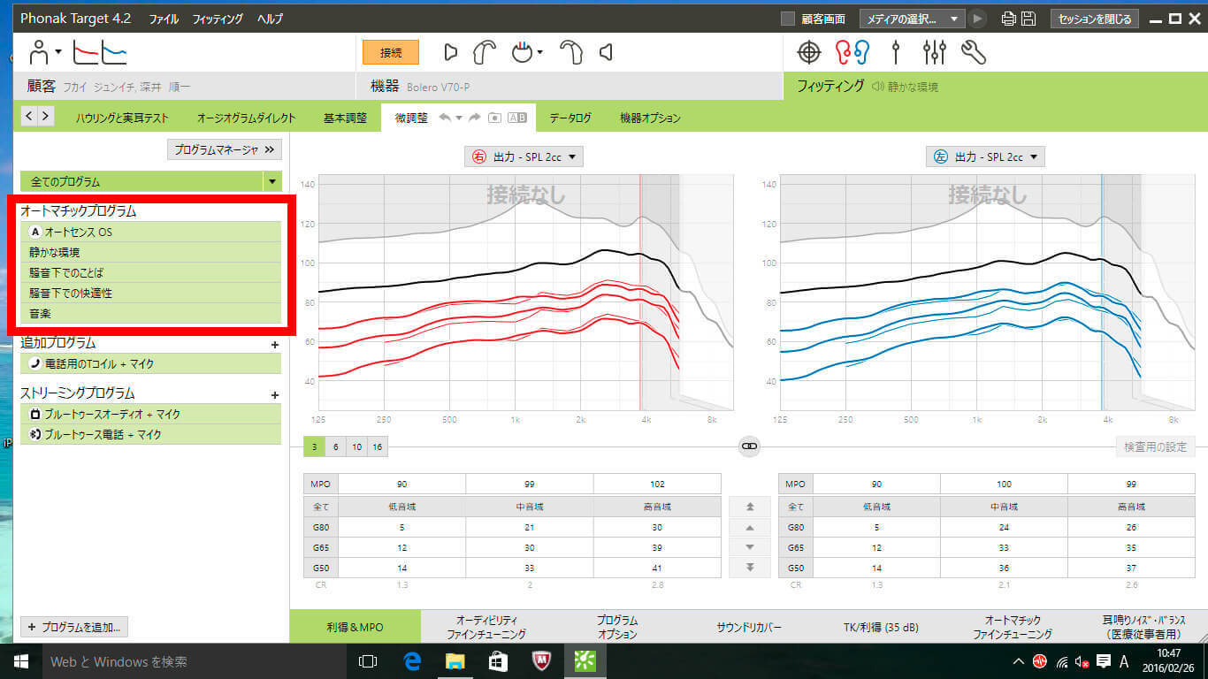Screen dimensions: 1208x679
Task: Switch to 基本調整 tab
Action: coord(344,118)
